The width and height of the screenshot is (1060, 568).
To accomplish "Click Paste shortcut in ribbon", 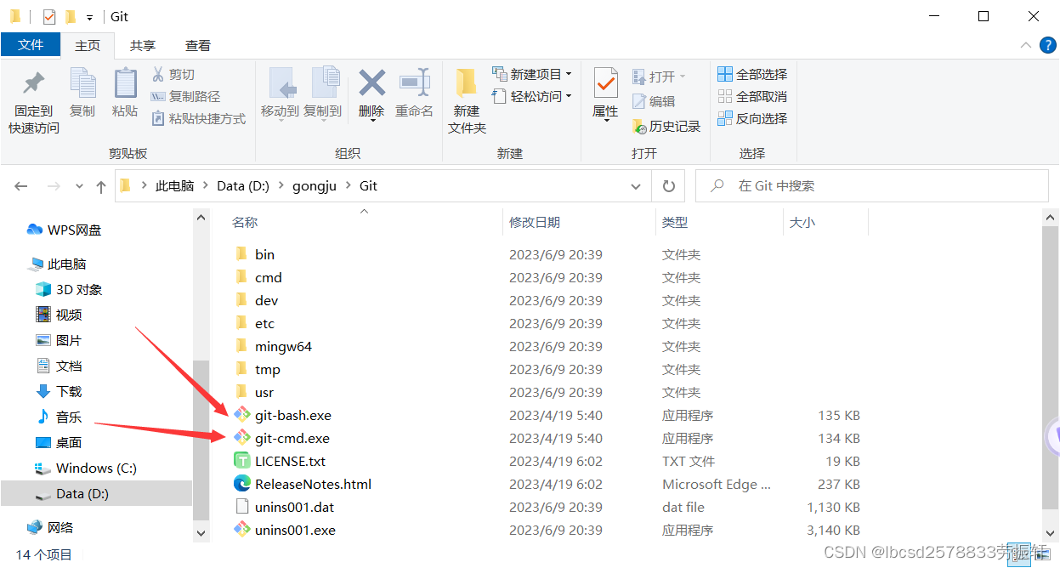I will (198, 119).
